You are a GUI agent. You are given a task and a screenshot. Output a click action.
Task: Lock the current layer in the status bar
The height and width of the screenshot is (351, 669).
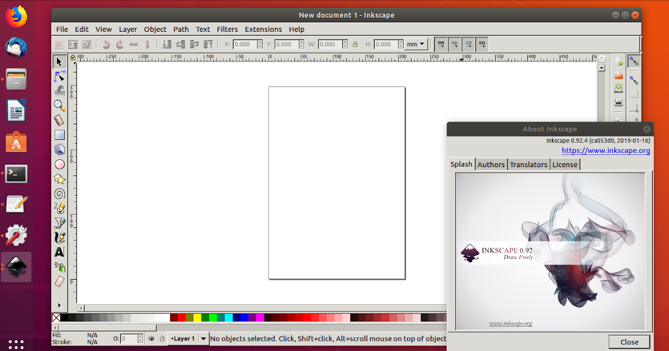[162, 338]
